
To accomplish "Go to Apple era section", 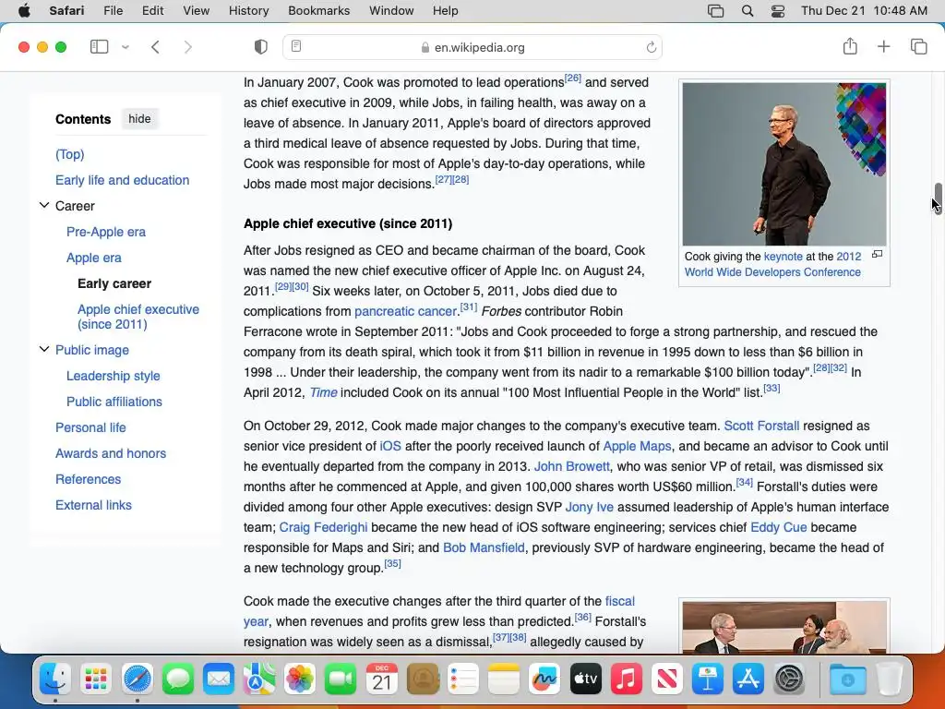I will pos(94,258).
